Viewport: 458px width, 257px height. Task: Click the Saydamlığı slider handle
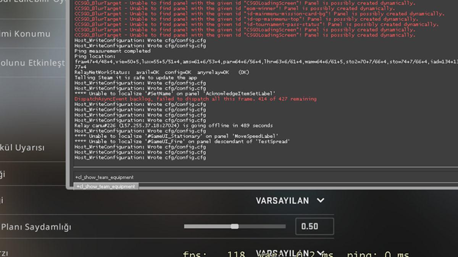pyautogui.click(x=235, y=226)
